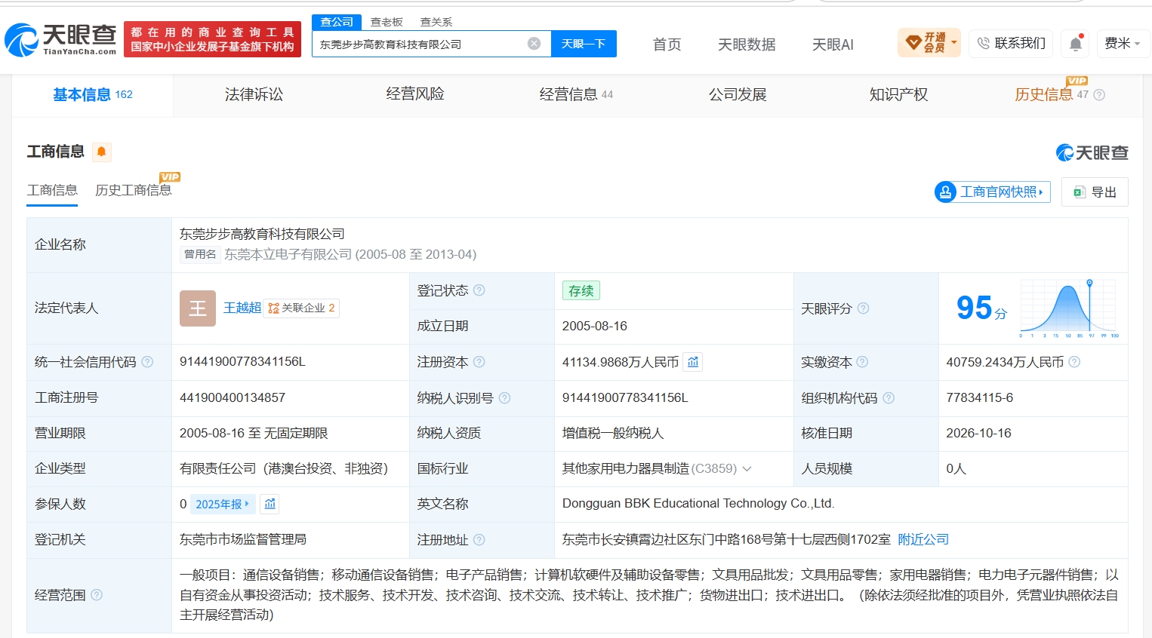Click the 天眼一下 search button

coord(584,44)
